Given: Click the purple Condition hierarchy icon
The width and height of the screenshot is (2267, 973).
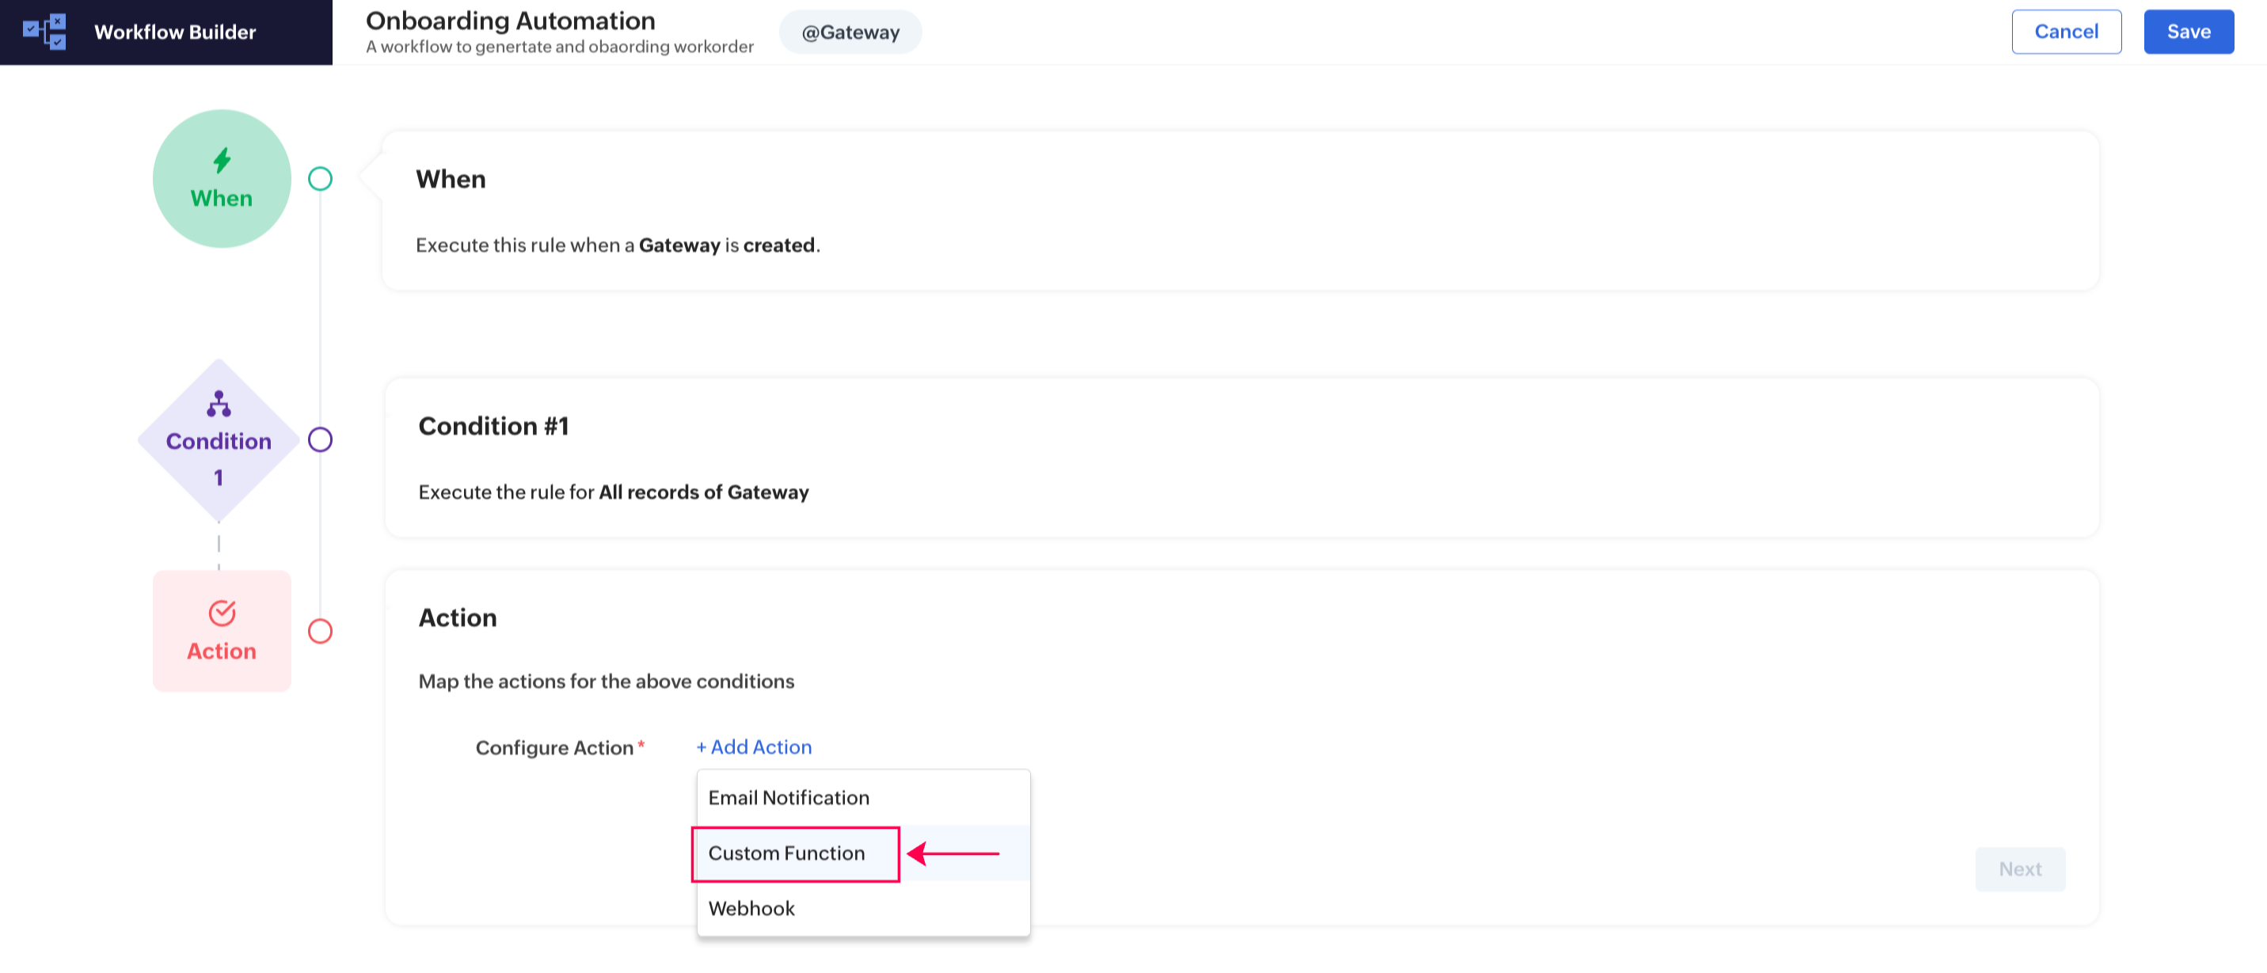Looking at the screenshot, I should [219, 404].
